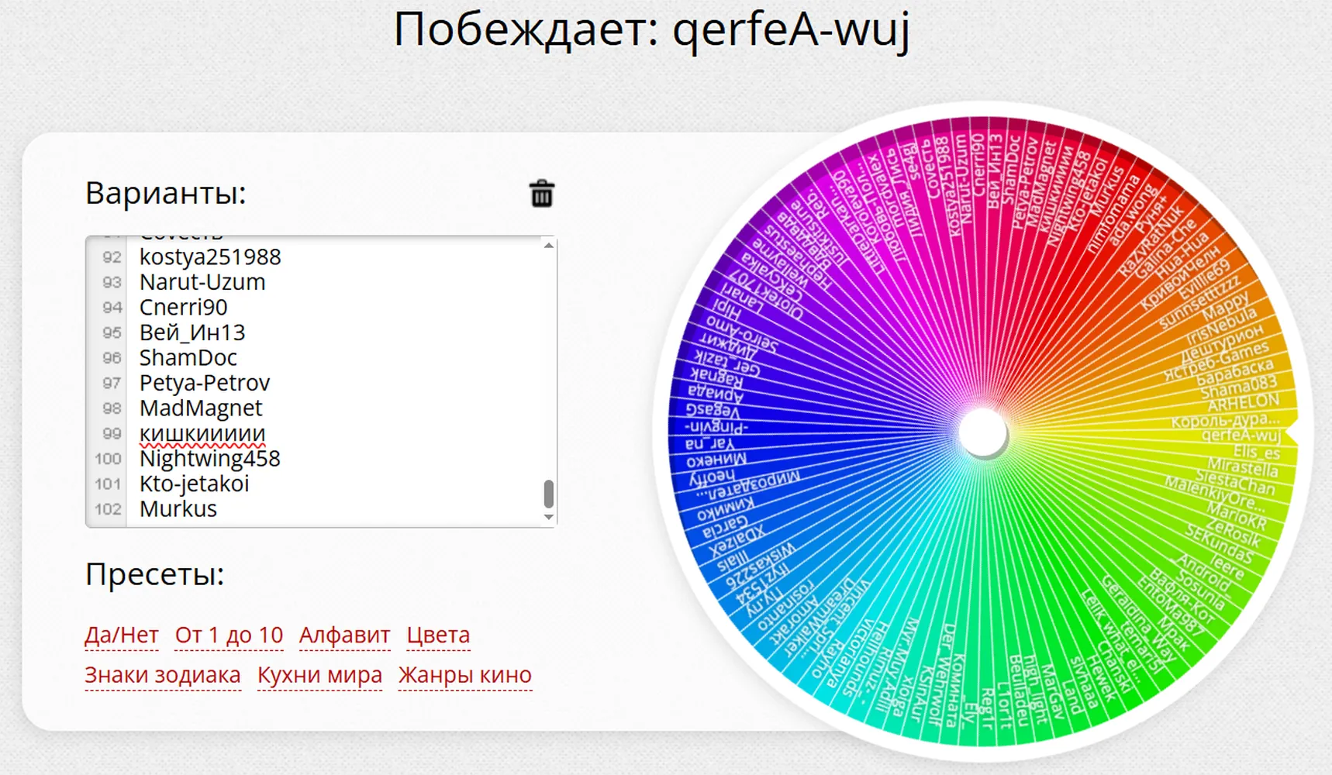Click the Варианты heading
Screen dimensions: 1332x775
coord(166,193)
